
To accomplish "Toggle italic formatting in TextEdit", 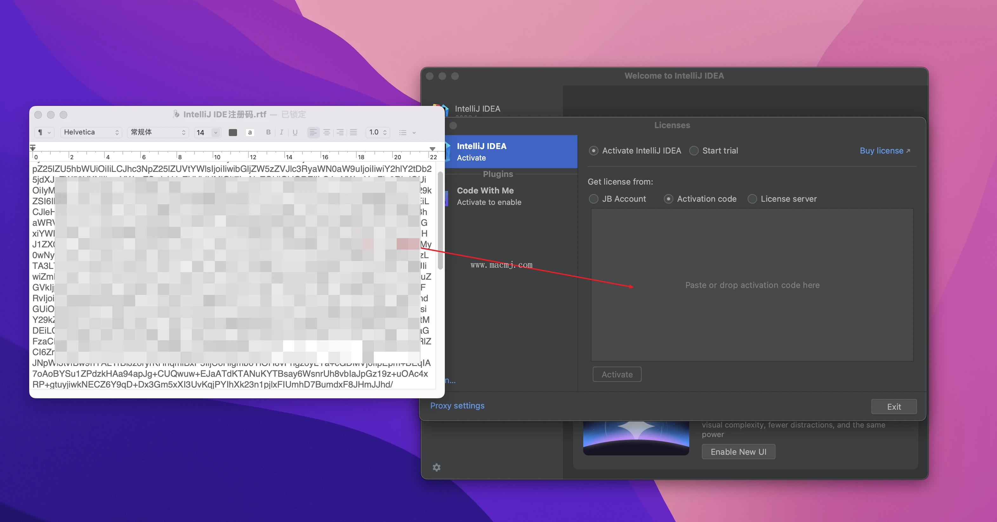I will (x=281, y=132).
